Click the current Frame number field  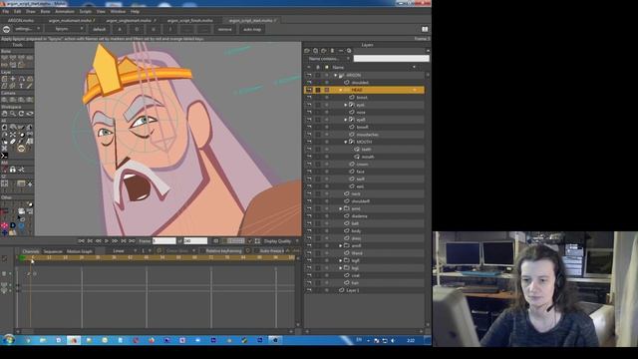(163, 241)
